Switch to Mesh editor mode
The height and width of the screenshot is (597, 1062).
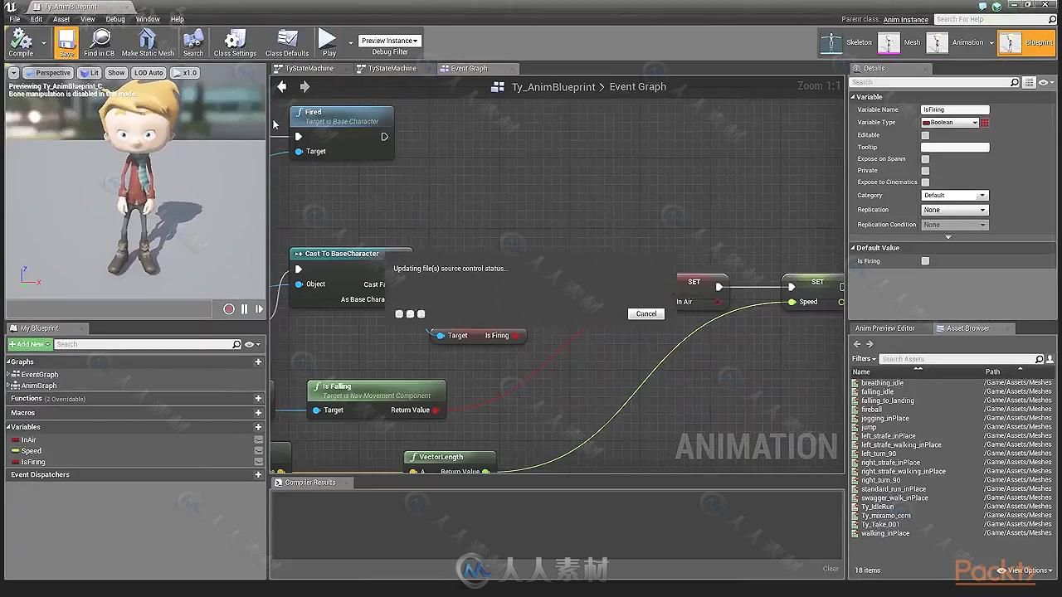900,42
